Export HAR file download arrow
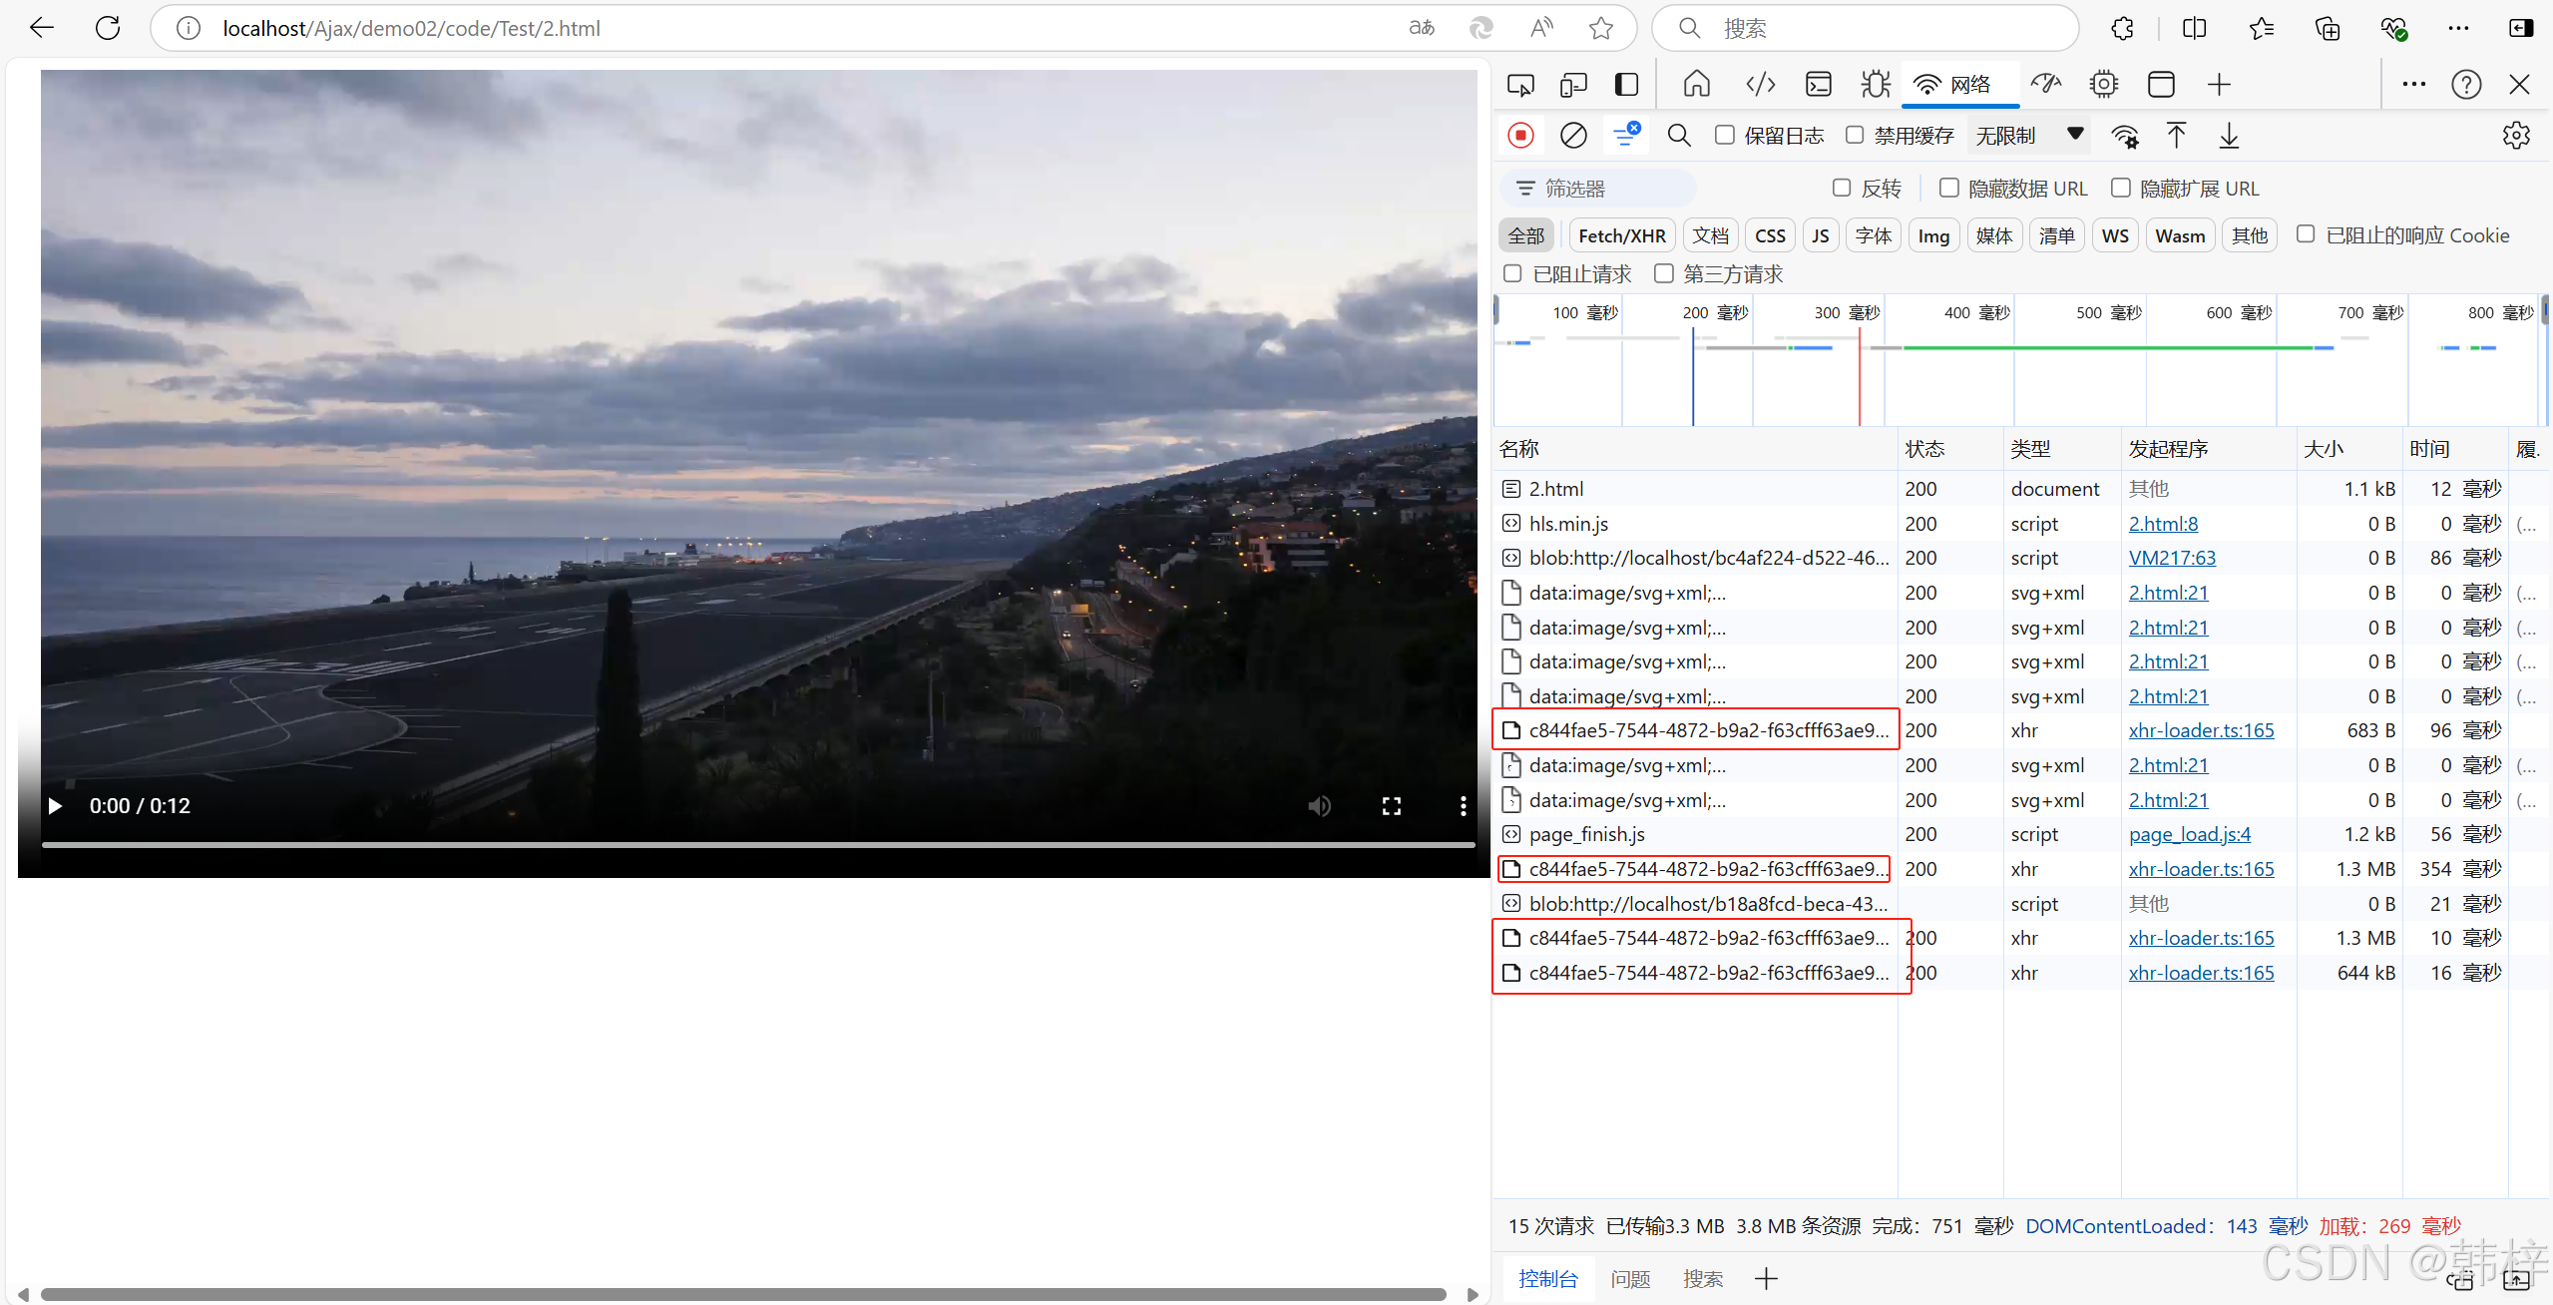2553x1305 pixels. click(2229, 136)
